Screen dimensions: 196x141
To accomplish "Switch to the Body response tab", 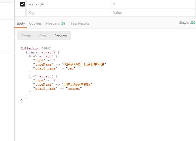I will point(21,23).
